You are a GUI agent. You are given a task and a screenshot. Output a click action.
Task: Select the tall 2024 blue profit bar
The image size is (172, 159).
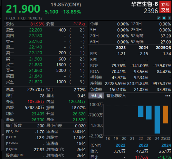tap(157, 119)
